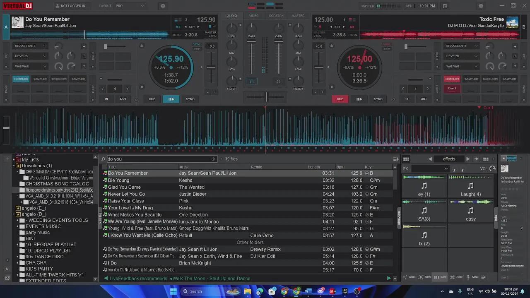Trigger the Laugh( 4) sample pad
Image resolution: width=530 pixels, height=298 pixels.
pyautogui.click(x=470, y=187)
